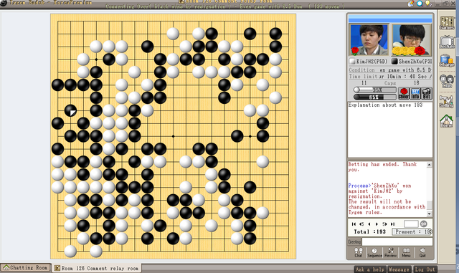Go back one move
459x273 pixels.
(x=369, y=224)
